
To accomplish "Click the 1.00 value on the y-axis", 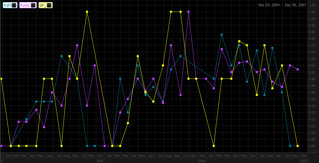I will point(312,12).
